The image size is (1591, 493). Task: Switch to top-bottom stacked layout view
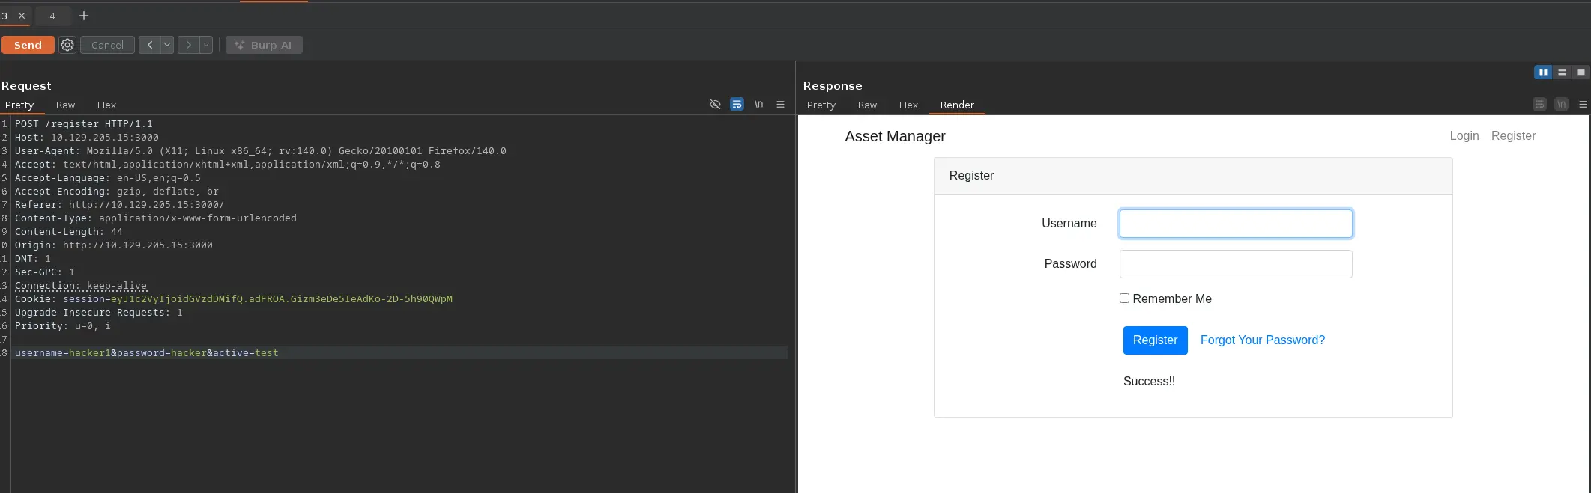[x=1562, y=73]
